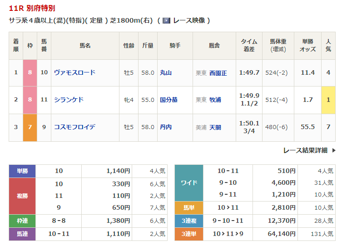
Task: Click the orange frame 7 cell
Action: (30, 127)
